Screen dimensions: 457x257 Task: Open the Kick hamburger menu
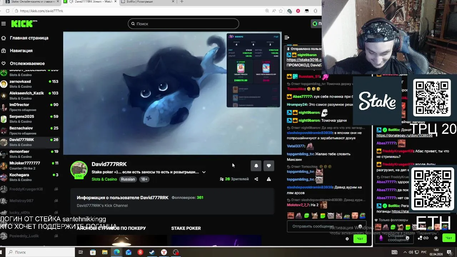click(x=4, y=24)
